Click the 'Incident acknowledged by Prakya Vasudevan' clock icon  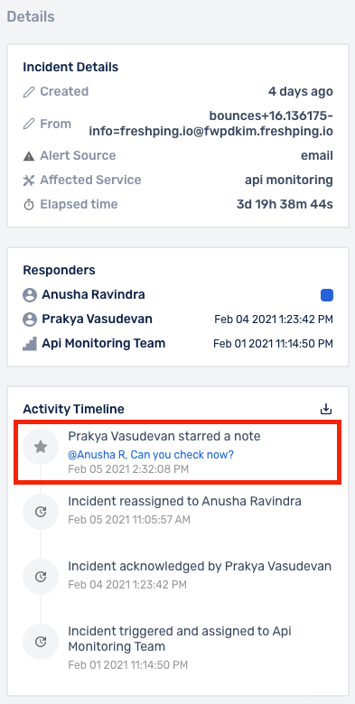pyautogui.click(x=41, y=577)
